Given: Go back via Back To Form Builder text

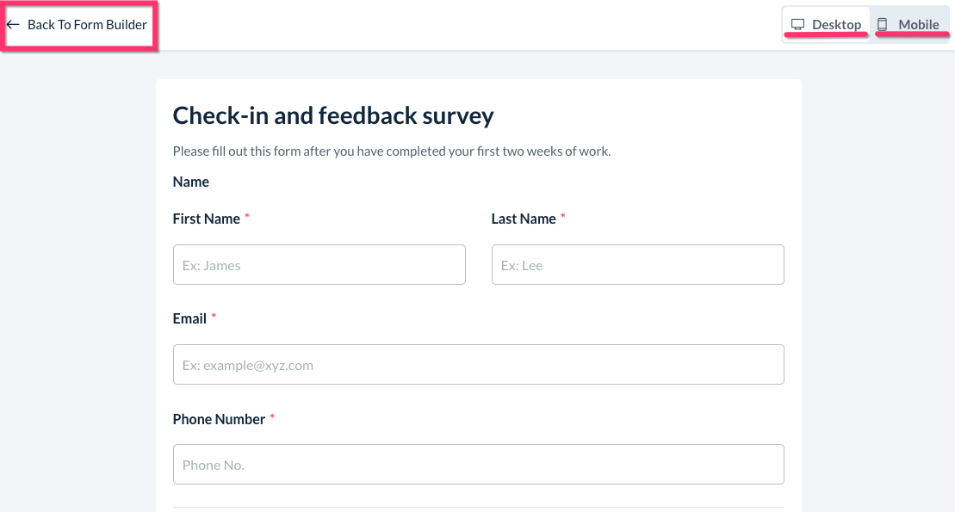Looking at the screenshot, I should [x=87, y=25].
